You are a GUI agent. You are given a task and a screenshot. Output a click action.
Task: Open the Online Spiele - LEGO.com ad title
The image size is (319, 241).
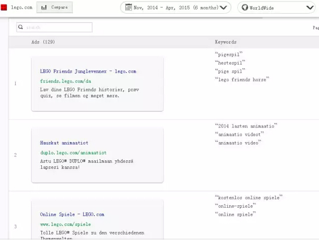pos(72,214)
